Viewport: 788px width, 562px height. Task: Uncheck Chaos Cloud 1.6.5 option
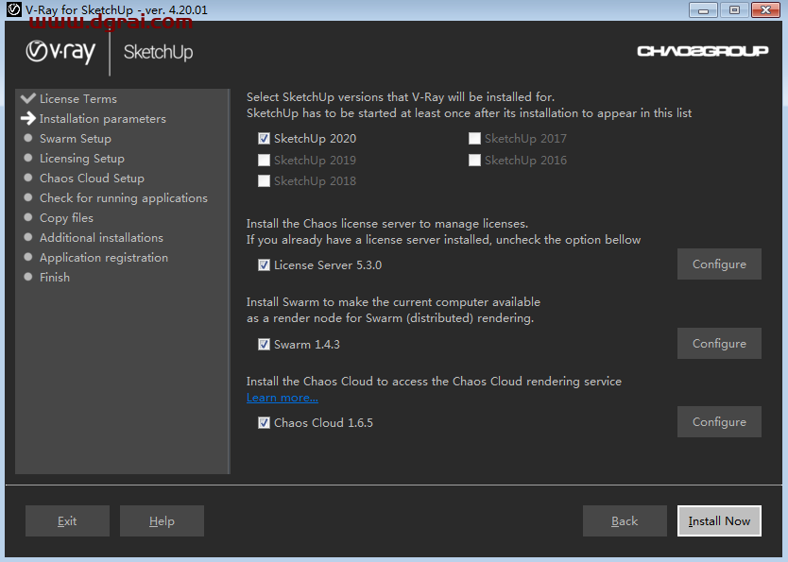coord(265,423)
